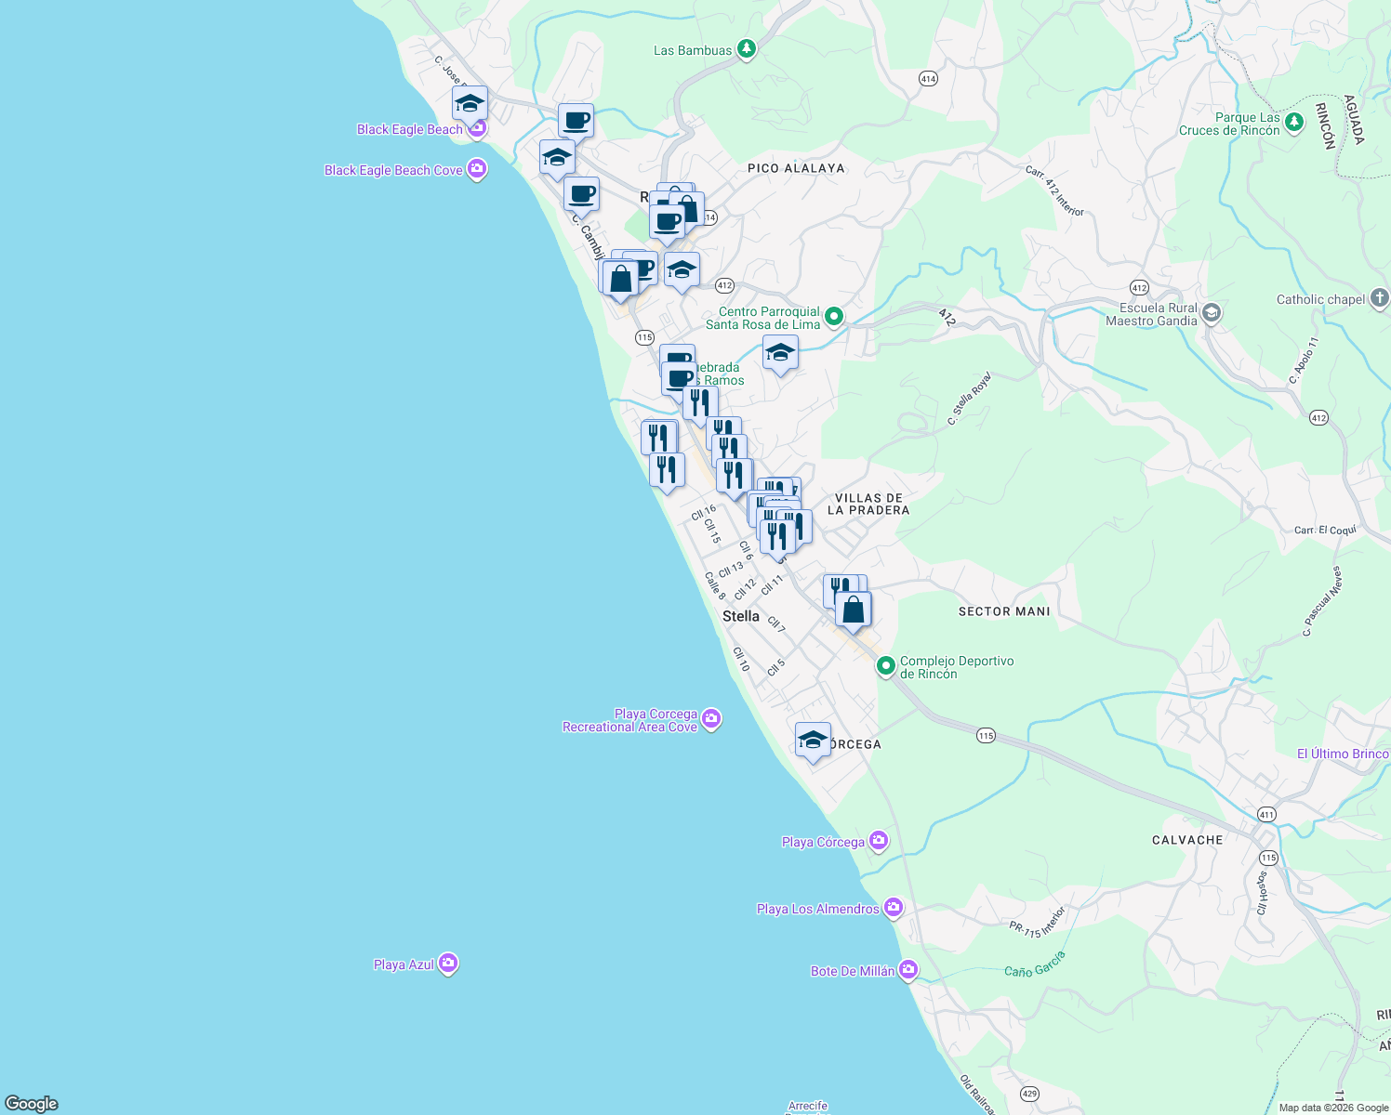Click the graduation cap marker near Córcega
This screenshot has width=1391, height=1115.
813,741
